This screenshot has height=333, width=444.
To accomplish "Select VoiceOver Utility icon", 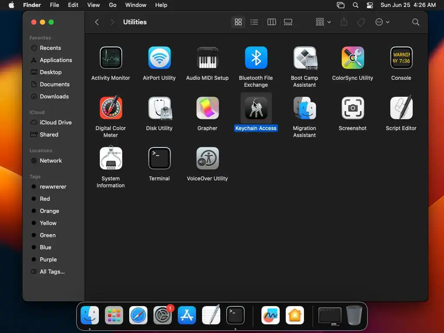I will tap(208, 158).
